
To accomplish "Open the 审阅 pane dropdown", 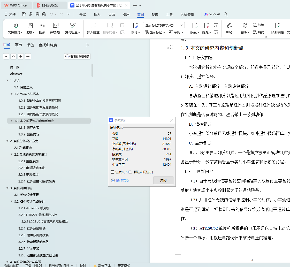I will (x=176, y=32).
